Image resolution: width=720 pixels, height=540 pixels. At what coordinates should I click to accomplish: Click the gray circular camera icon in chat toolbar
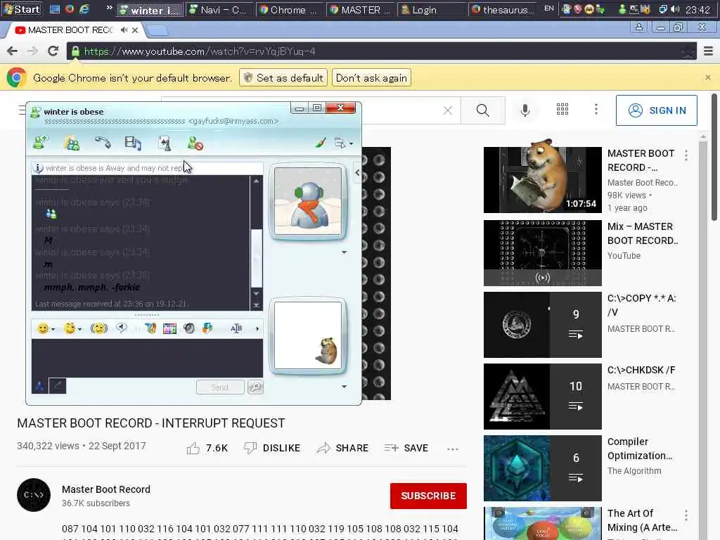(188, 328)
